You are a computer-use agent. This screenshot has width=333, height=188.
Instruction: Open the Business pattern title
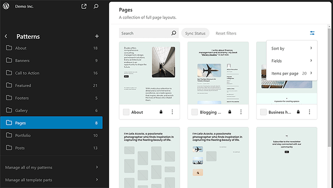(x=280, y=112)
